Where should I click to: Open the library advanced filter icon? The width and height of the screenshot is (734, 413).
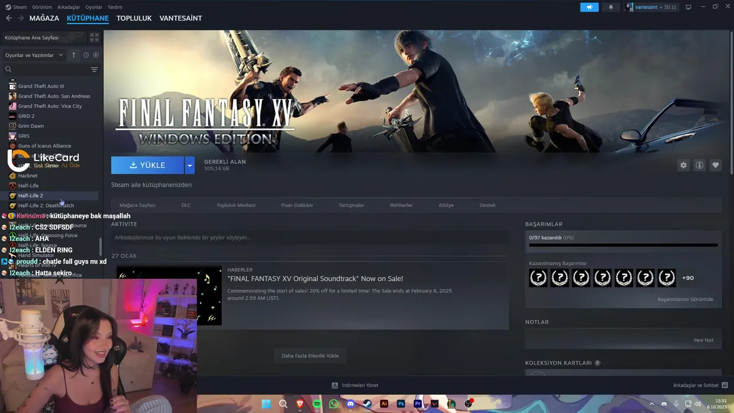[x=94, y=69]
